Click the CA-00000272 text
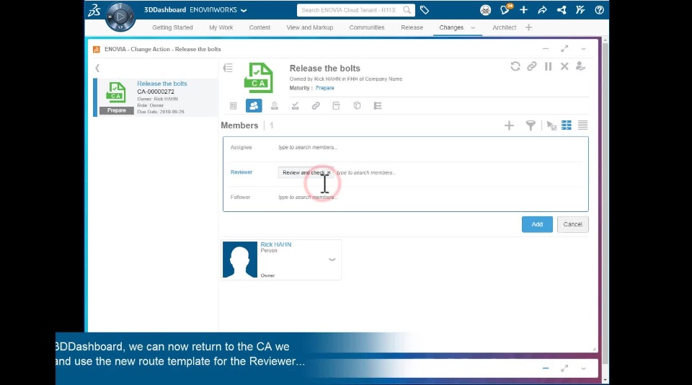The height and width of the screenshot is (385, 692). pos(156,92)
